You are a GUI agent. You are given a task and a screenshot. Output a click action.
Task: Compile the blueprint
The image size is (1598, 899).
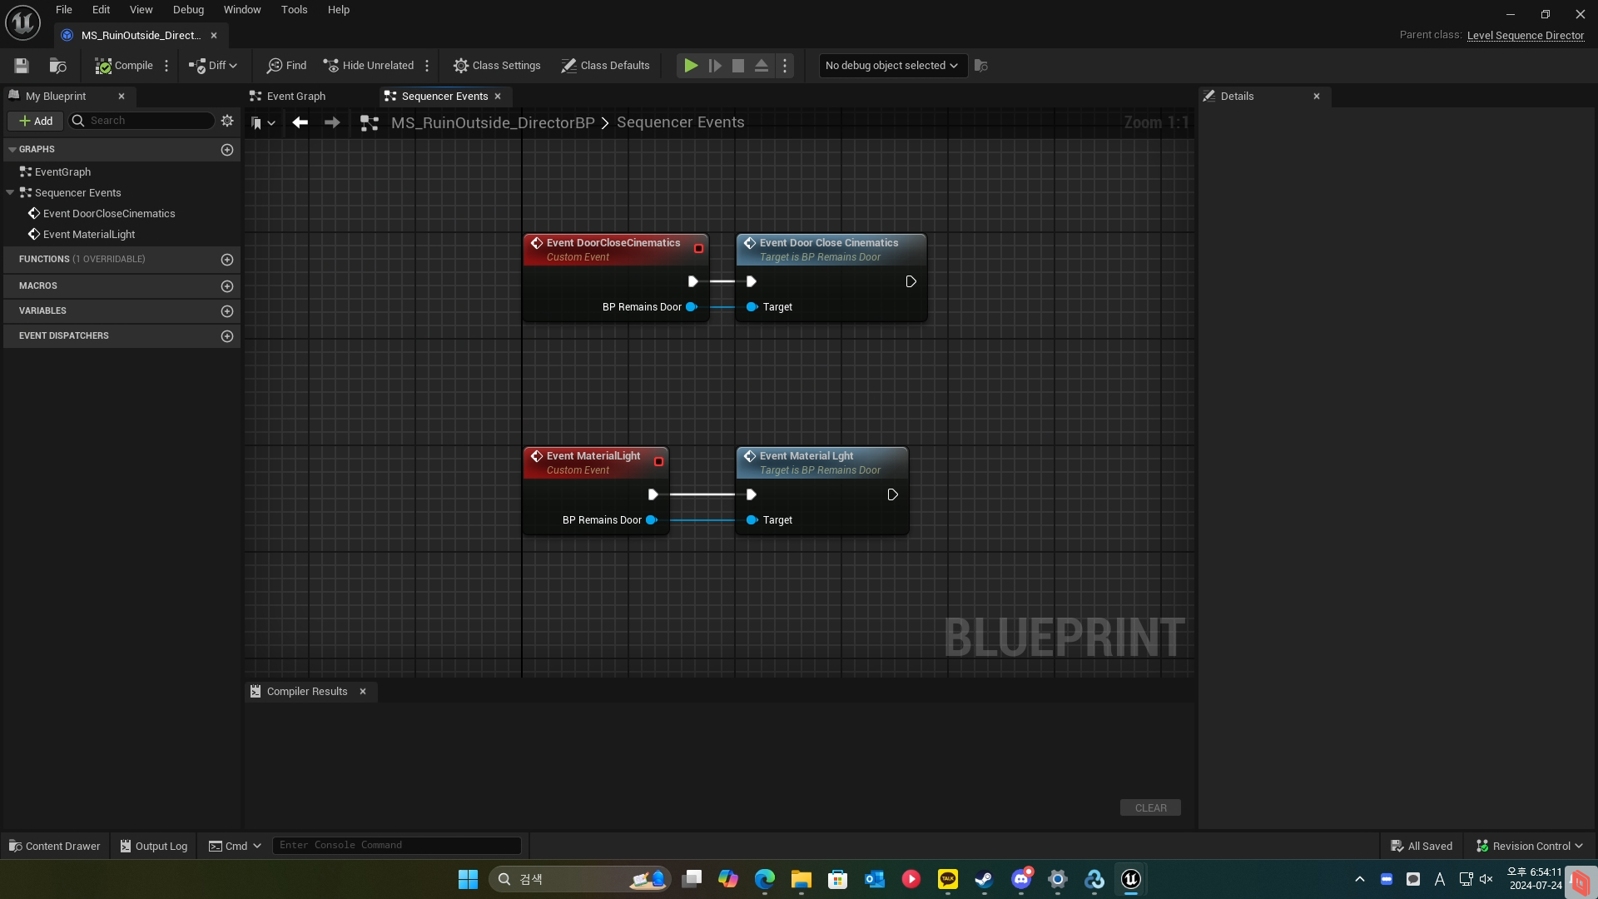click(124, 66)
